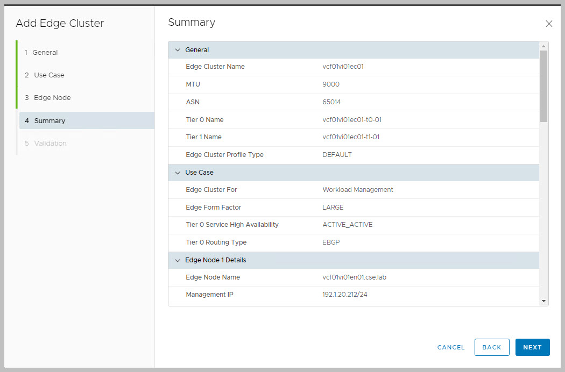Viewport: 565px width, 372px height.
Task: Collapse the Edge Node 1 Details chevron
Action: [x=178, y=260]
